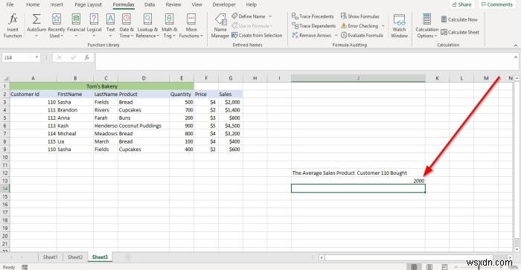Screen dimensions: 521x270
Task: Select the Sheet3 tab
Action: 100,257
